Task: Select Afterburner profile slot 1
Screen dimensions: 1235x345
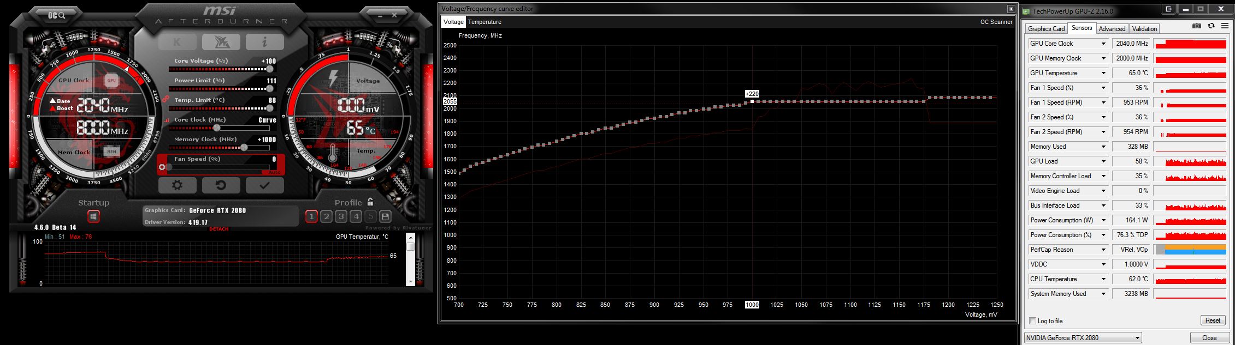Action: [311, 216]
